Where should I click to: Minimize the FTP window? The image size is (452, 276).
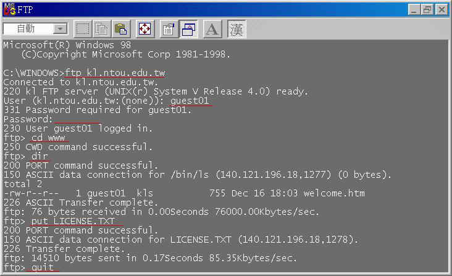click(414, 10)
